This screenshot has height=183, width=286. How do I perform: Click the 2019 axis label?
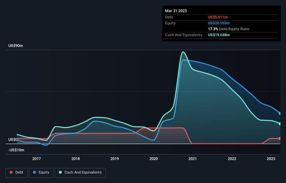115,159
